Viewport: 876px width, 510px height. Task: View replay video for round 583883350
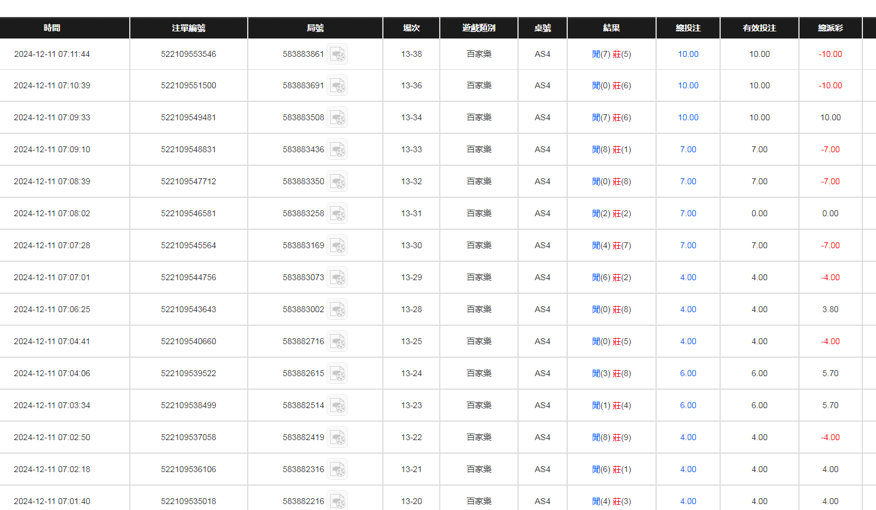tap(338, 182)
